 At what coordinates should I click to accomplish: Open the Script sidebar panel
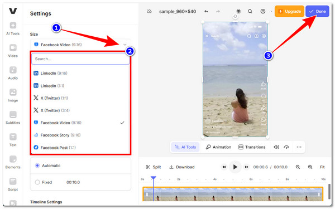13,184
